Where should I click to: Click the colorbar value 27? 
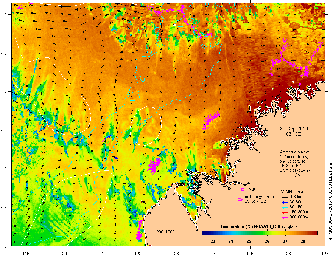point(285,241)
